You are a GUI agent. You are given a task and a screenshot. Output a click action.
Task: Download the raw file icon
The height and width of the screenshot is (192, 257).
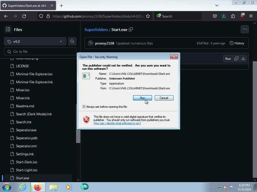(243, 58)
